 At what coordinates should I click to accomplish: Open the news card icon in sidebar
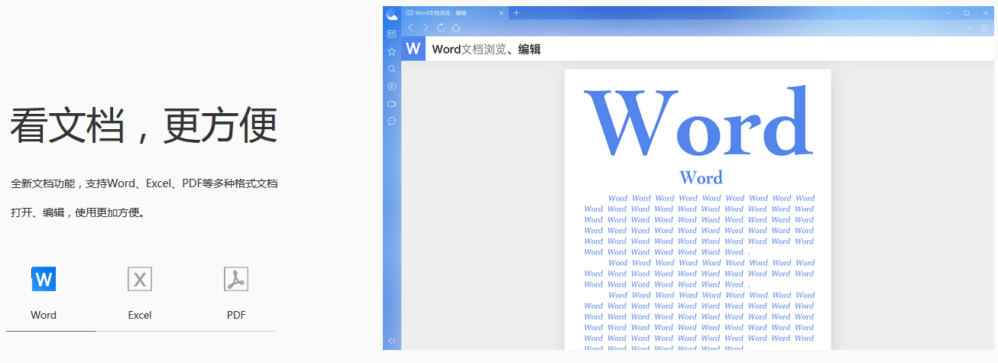[392, 34]
